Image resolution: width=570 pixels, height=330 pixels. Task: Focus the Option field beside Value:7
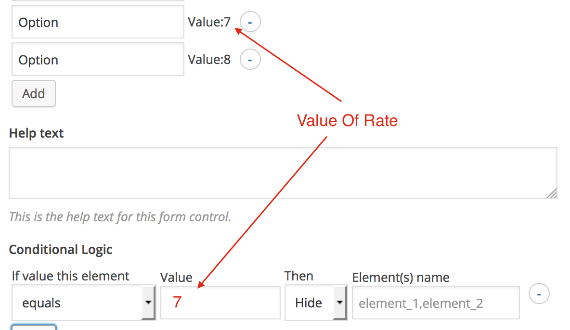click(x=98, y=23)
